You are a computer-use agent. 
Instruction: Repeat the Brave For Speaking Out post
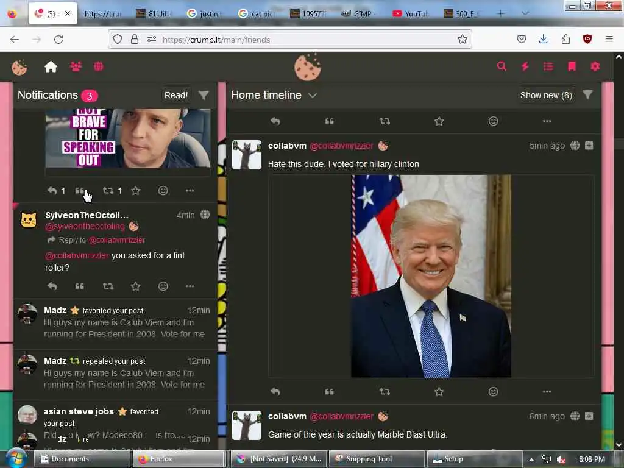point(108,191)
